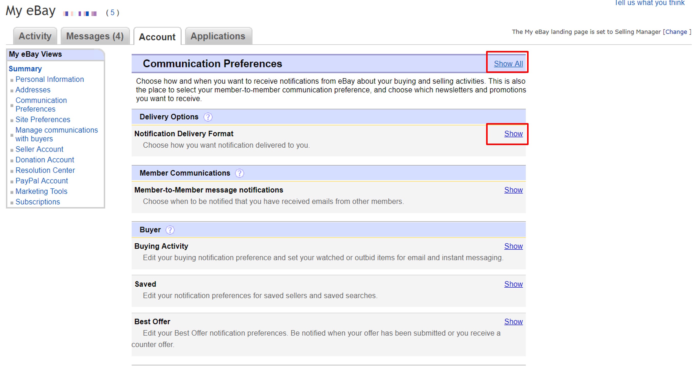Go to the Applications tab
Viewport: 700px width, 369px height.
[218, 36]
